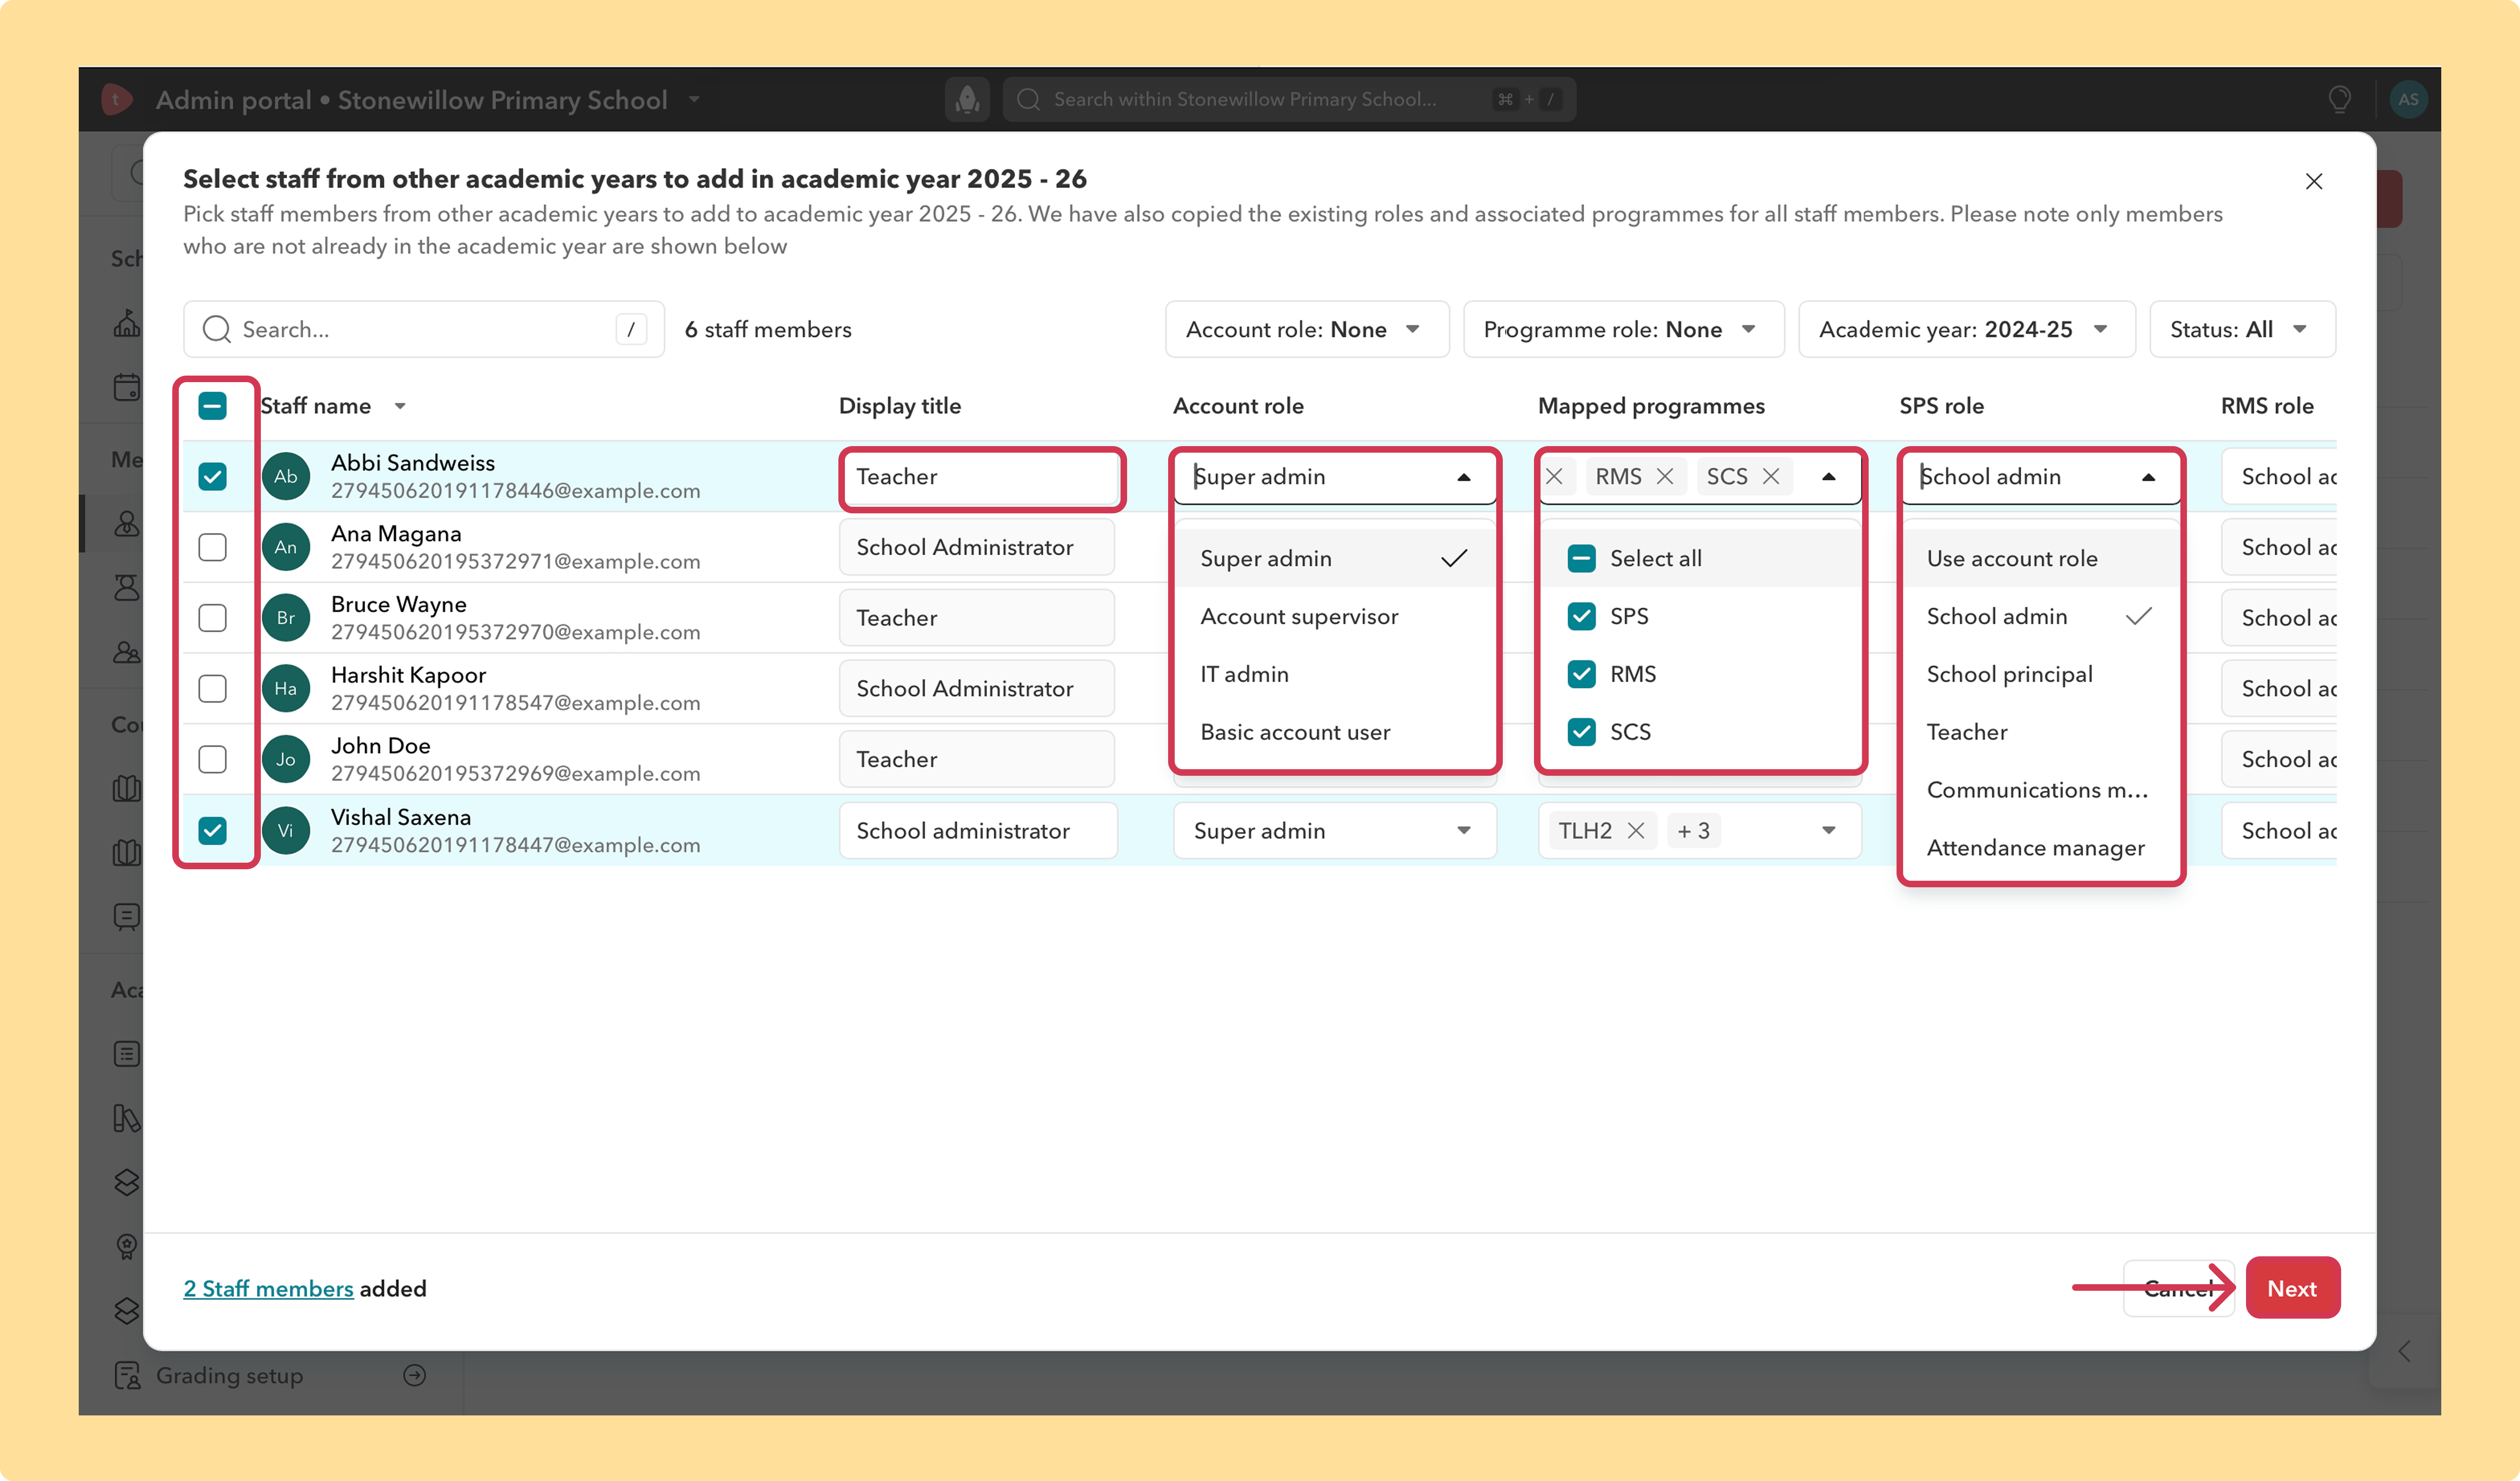Click Harshit Kapoor avatar icon
This screenshot has width=2520, height=1481.
[x=286, y=688]
